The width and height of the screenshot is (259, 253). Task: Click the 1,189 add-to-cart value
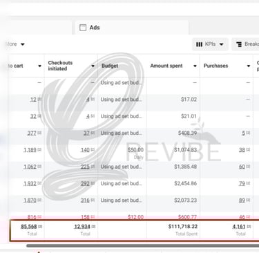point(30,150)
